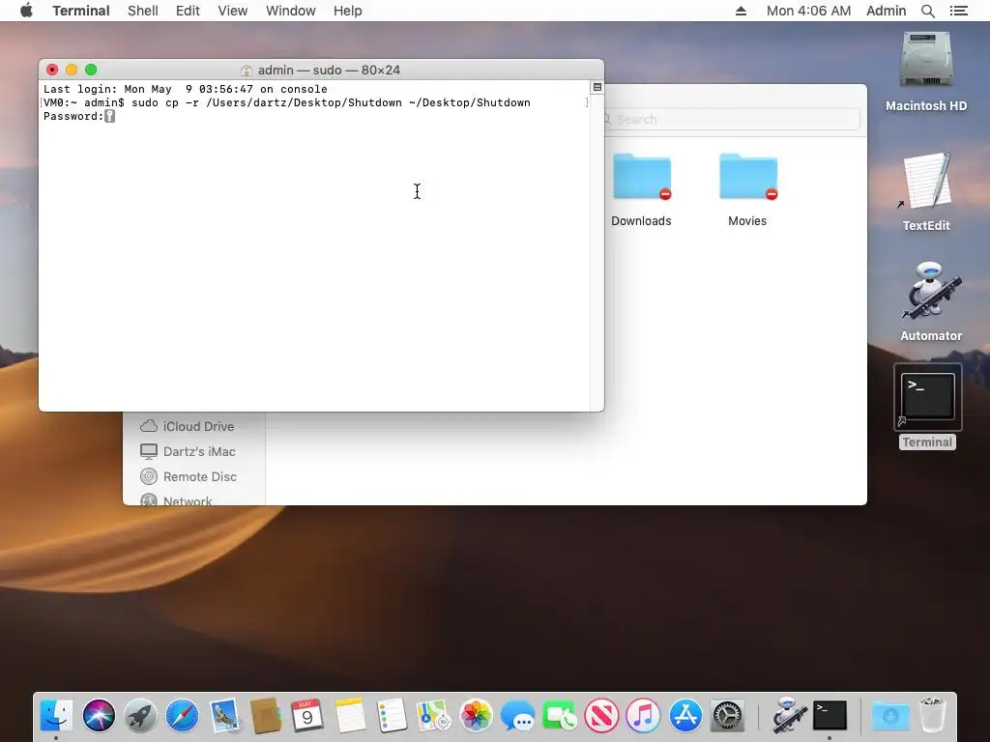Launch Siri from the Dock
Viewport: 990px width, 742px height.
coord(99,716)
